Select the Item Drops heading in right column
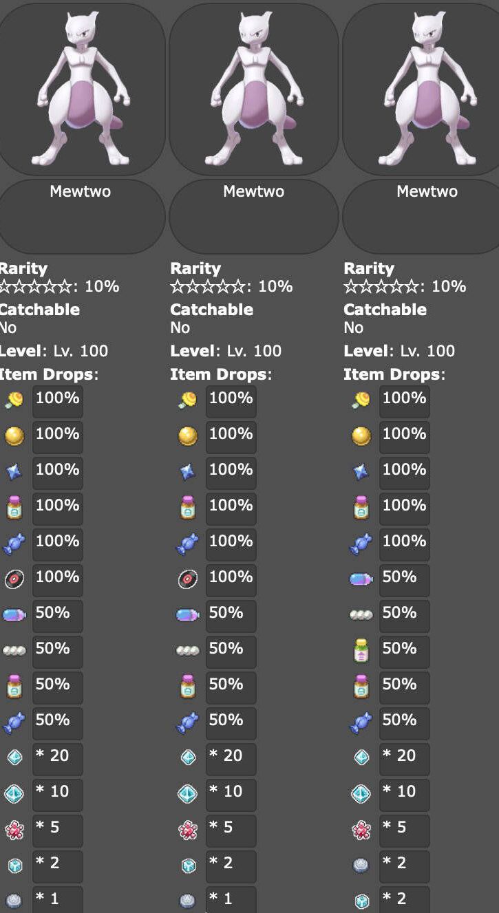The image size is (499, 913). click(394, 374)
